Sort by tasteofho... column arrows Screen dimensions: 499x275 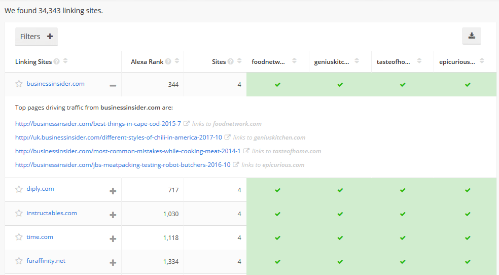coord(419,61)
